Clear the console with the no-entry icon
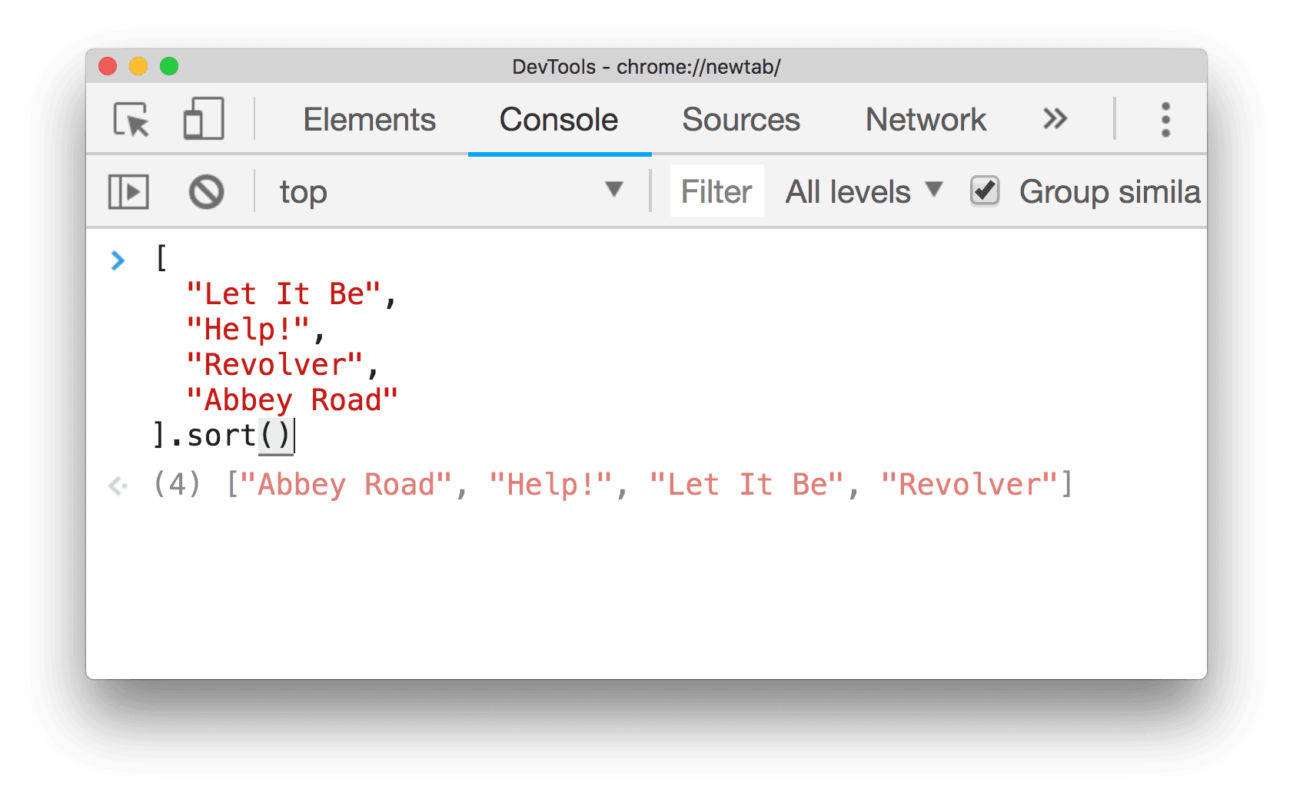1293x802 pixels. click(x=205, y=191)
